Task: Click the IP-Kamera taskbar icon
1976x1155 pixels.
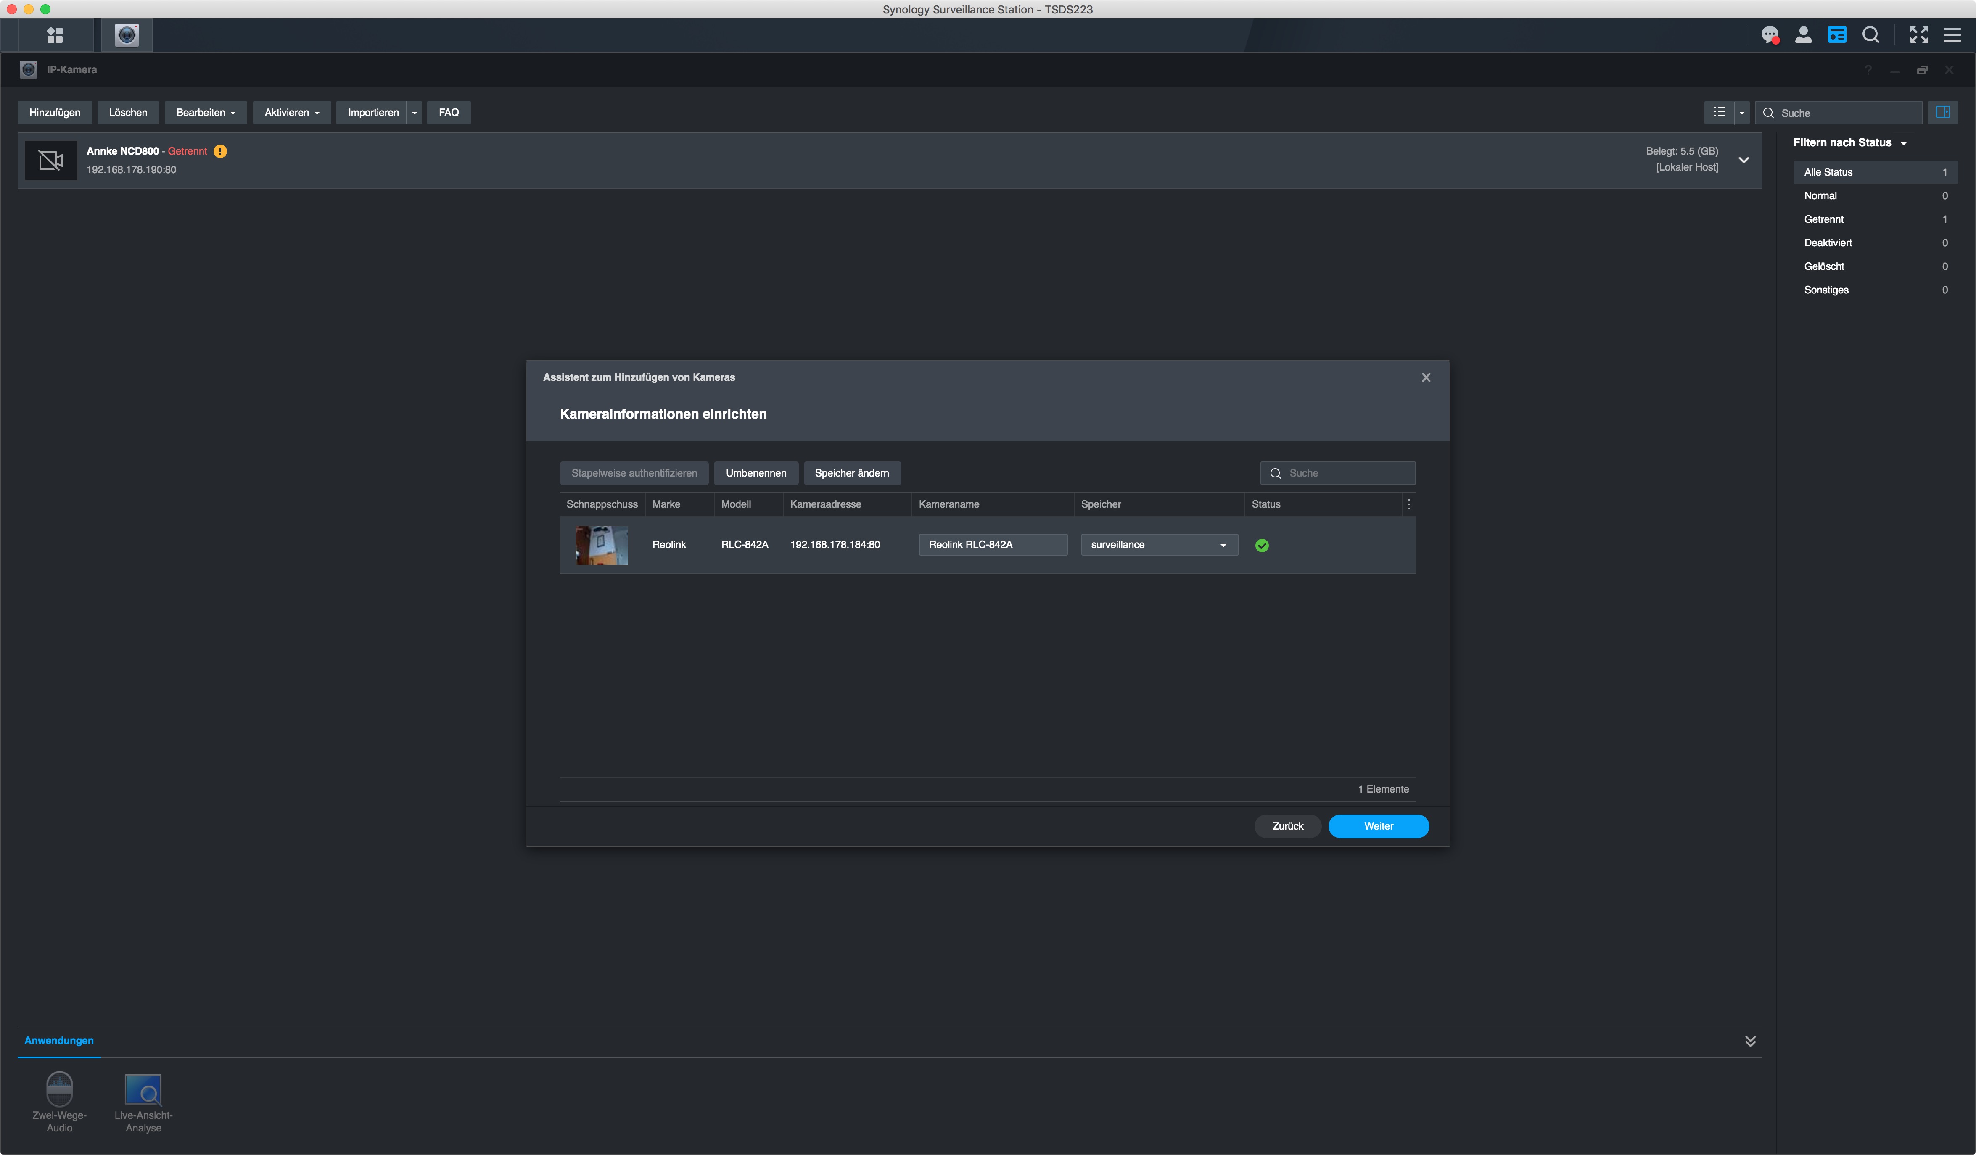Action: (126, 35)
